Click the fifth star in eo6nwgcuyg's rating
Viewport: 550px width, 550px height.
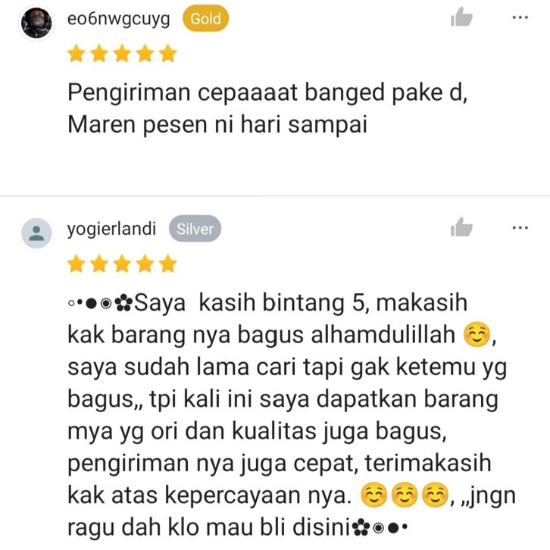pos(168,53)
